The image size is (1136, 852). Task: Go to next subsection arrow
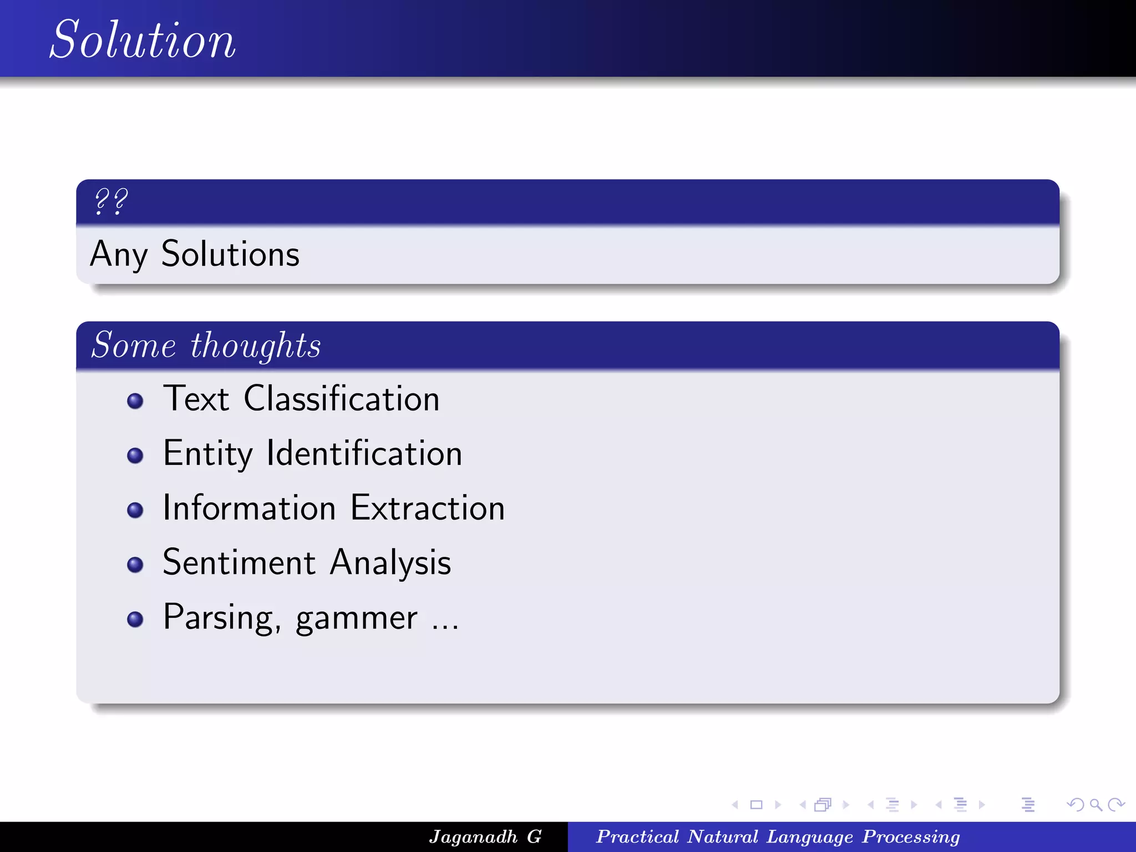pos(914,804)
